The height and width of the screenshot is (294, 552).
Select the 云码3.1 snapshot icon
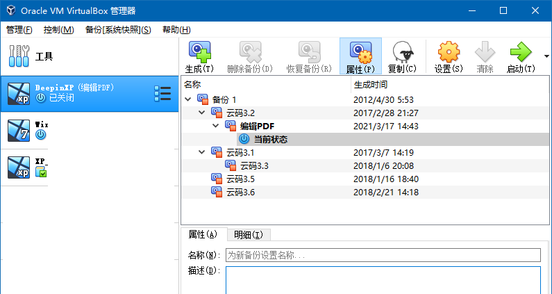coord(217,152)
